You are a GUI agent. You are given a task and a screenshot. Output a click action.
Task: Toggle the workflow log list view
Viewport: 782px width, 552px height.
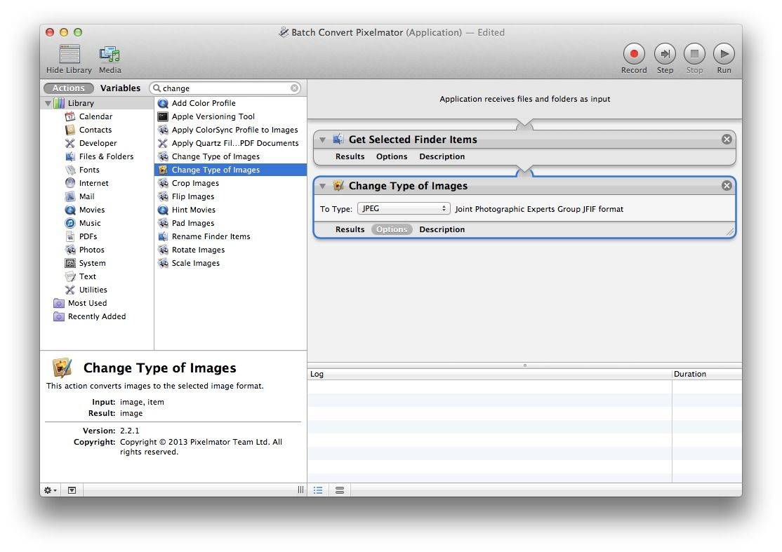pyautogui.click(x=318, y=490)
